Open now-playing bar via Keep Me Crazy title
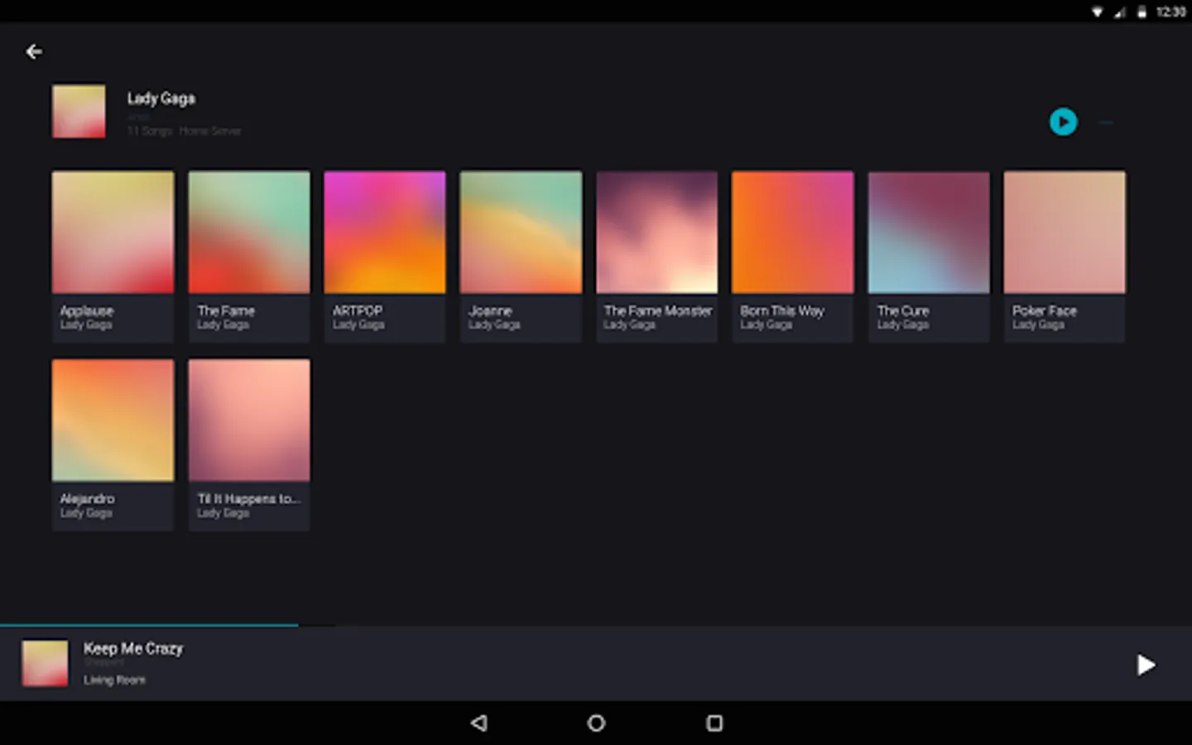This screenshot has height=745, width=1192. (133, 649)
